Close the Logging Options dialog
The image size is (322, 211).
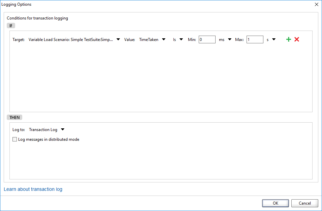(x=316, y=4)
